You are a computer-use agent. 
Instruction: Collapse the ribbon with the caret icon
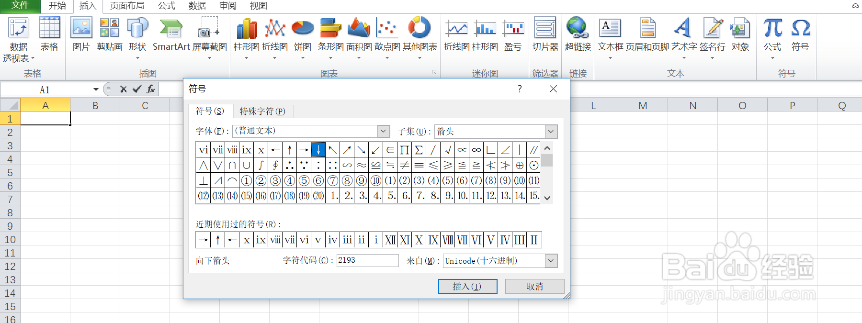coord(855,6)
